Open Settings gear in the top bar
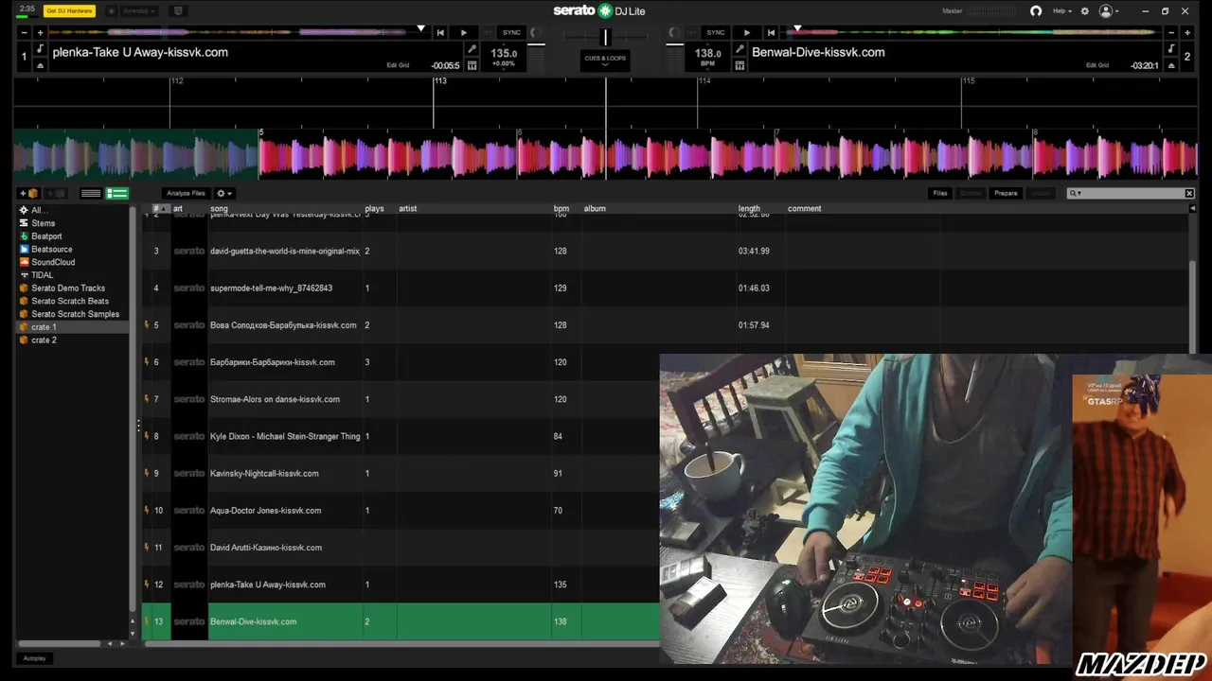 (1085, 10)
